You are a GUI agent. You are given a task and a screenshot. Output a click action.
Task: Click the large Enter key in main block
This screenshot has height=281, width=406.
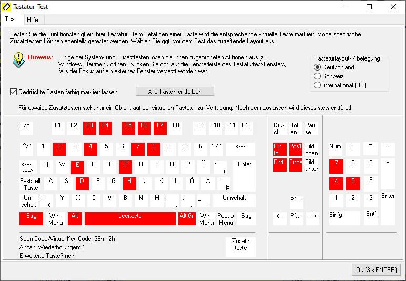click(244, 176)
